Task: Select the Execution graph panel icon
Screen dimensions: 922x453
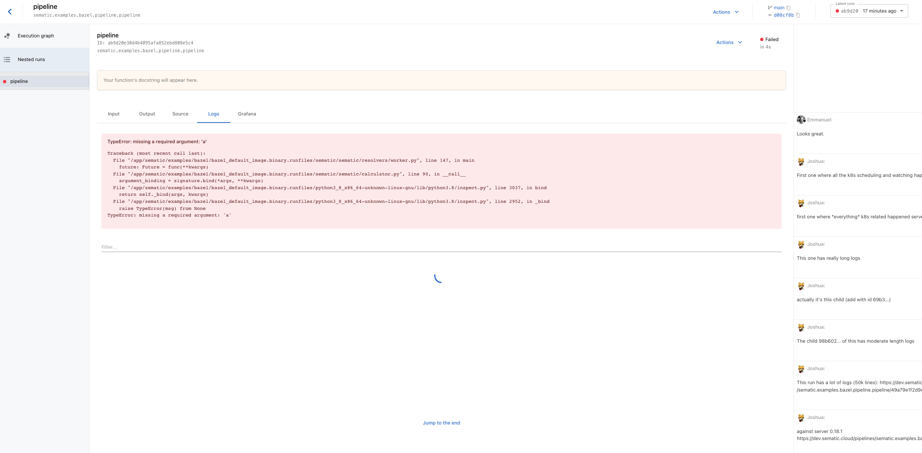Action: pyautogui.click(x=7, y=36)
